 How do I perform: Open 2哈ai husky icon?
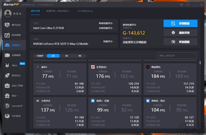coord(7,65)
